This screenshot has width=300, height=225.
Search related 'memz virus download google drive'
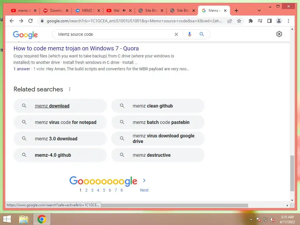pos(158,139)
